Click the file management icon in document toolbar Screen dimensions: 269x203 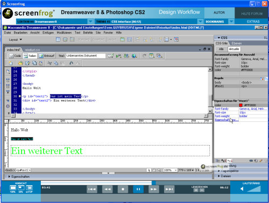coord(126,56)
